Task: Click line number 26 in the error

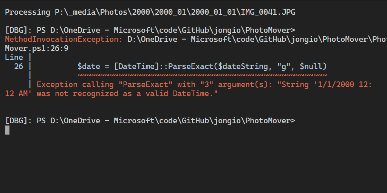Action: (19, 66)
